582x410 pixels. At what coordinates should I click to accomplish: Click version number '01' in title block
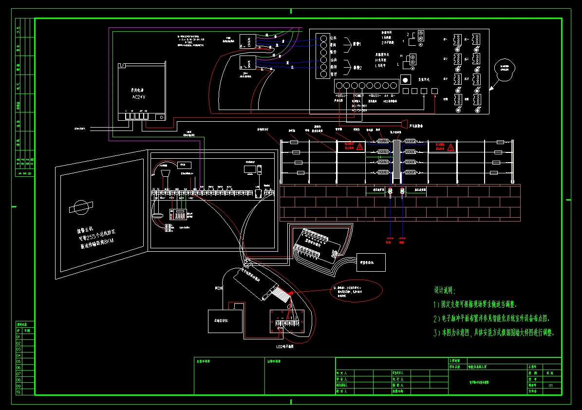click(x=551, y=386)
